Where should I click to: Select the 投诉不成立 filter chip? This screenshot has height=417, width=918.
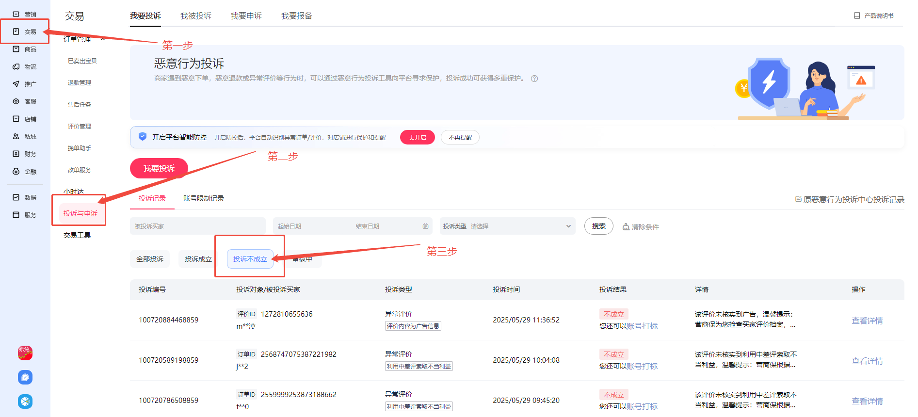pos(250,259)
